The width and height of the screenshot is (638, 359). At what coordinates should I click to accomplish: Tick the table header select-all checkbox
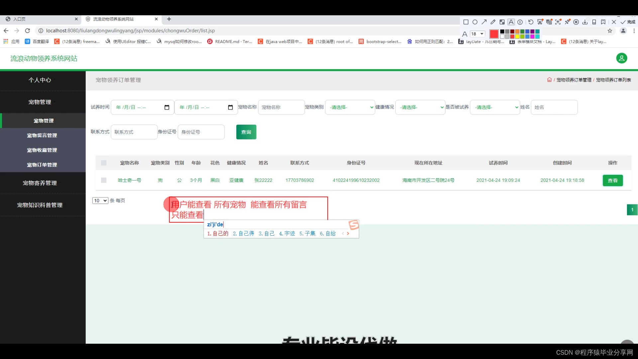(x=104, y=163)
